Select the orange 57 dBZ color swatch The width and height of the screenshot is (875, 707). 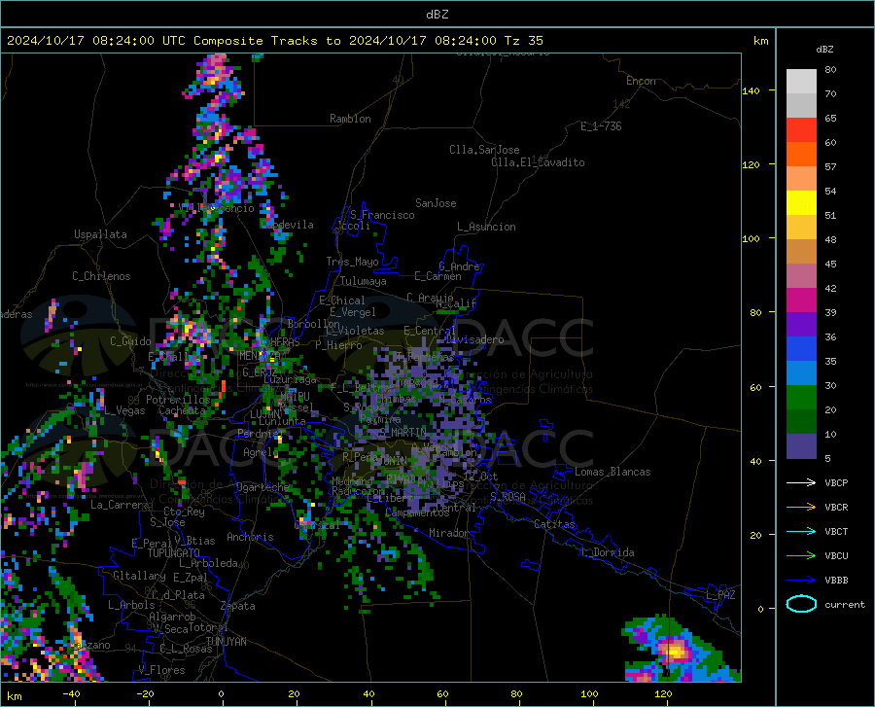click(801, 155)
